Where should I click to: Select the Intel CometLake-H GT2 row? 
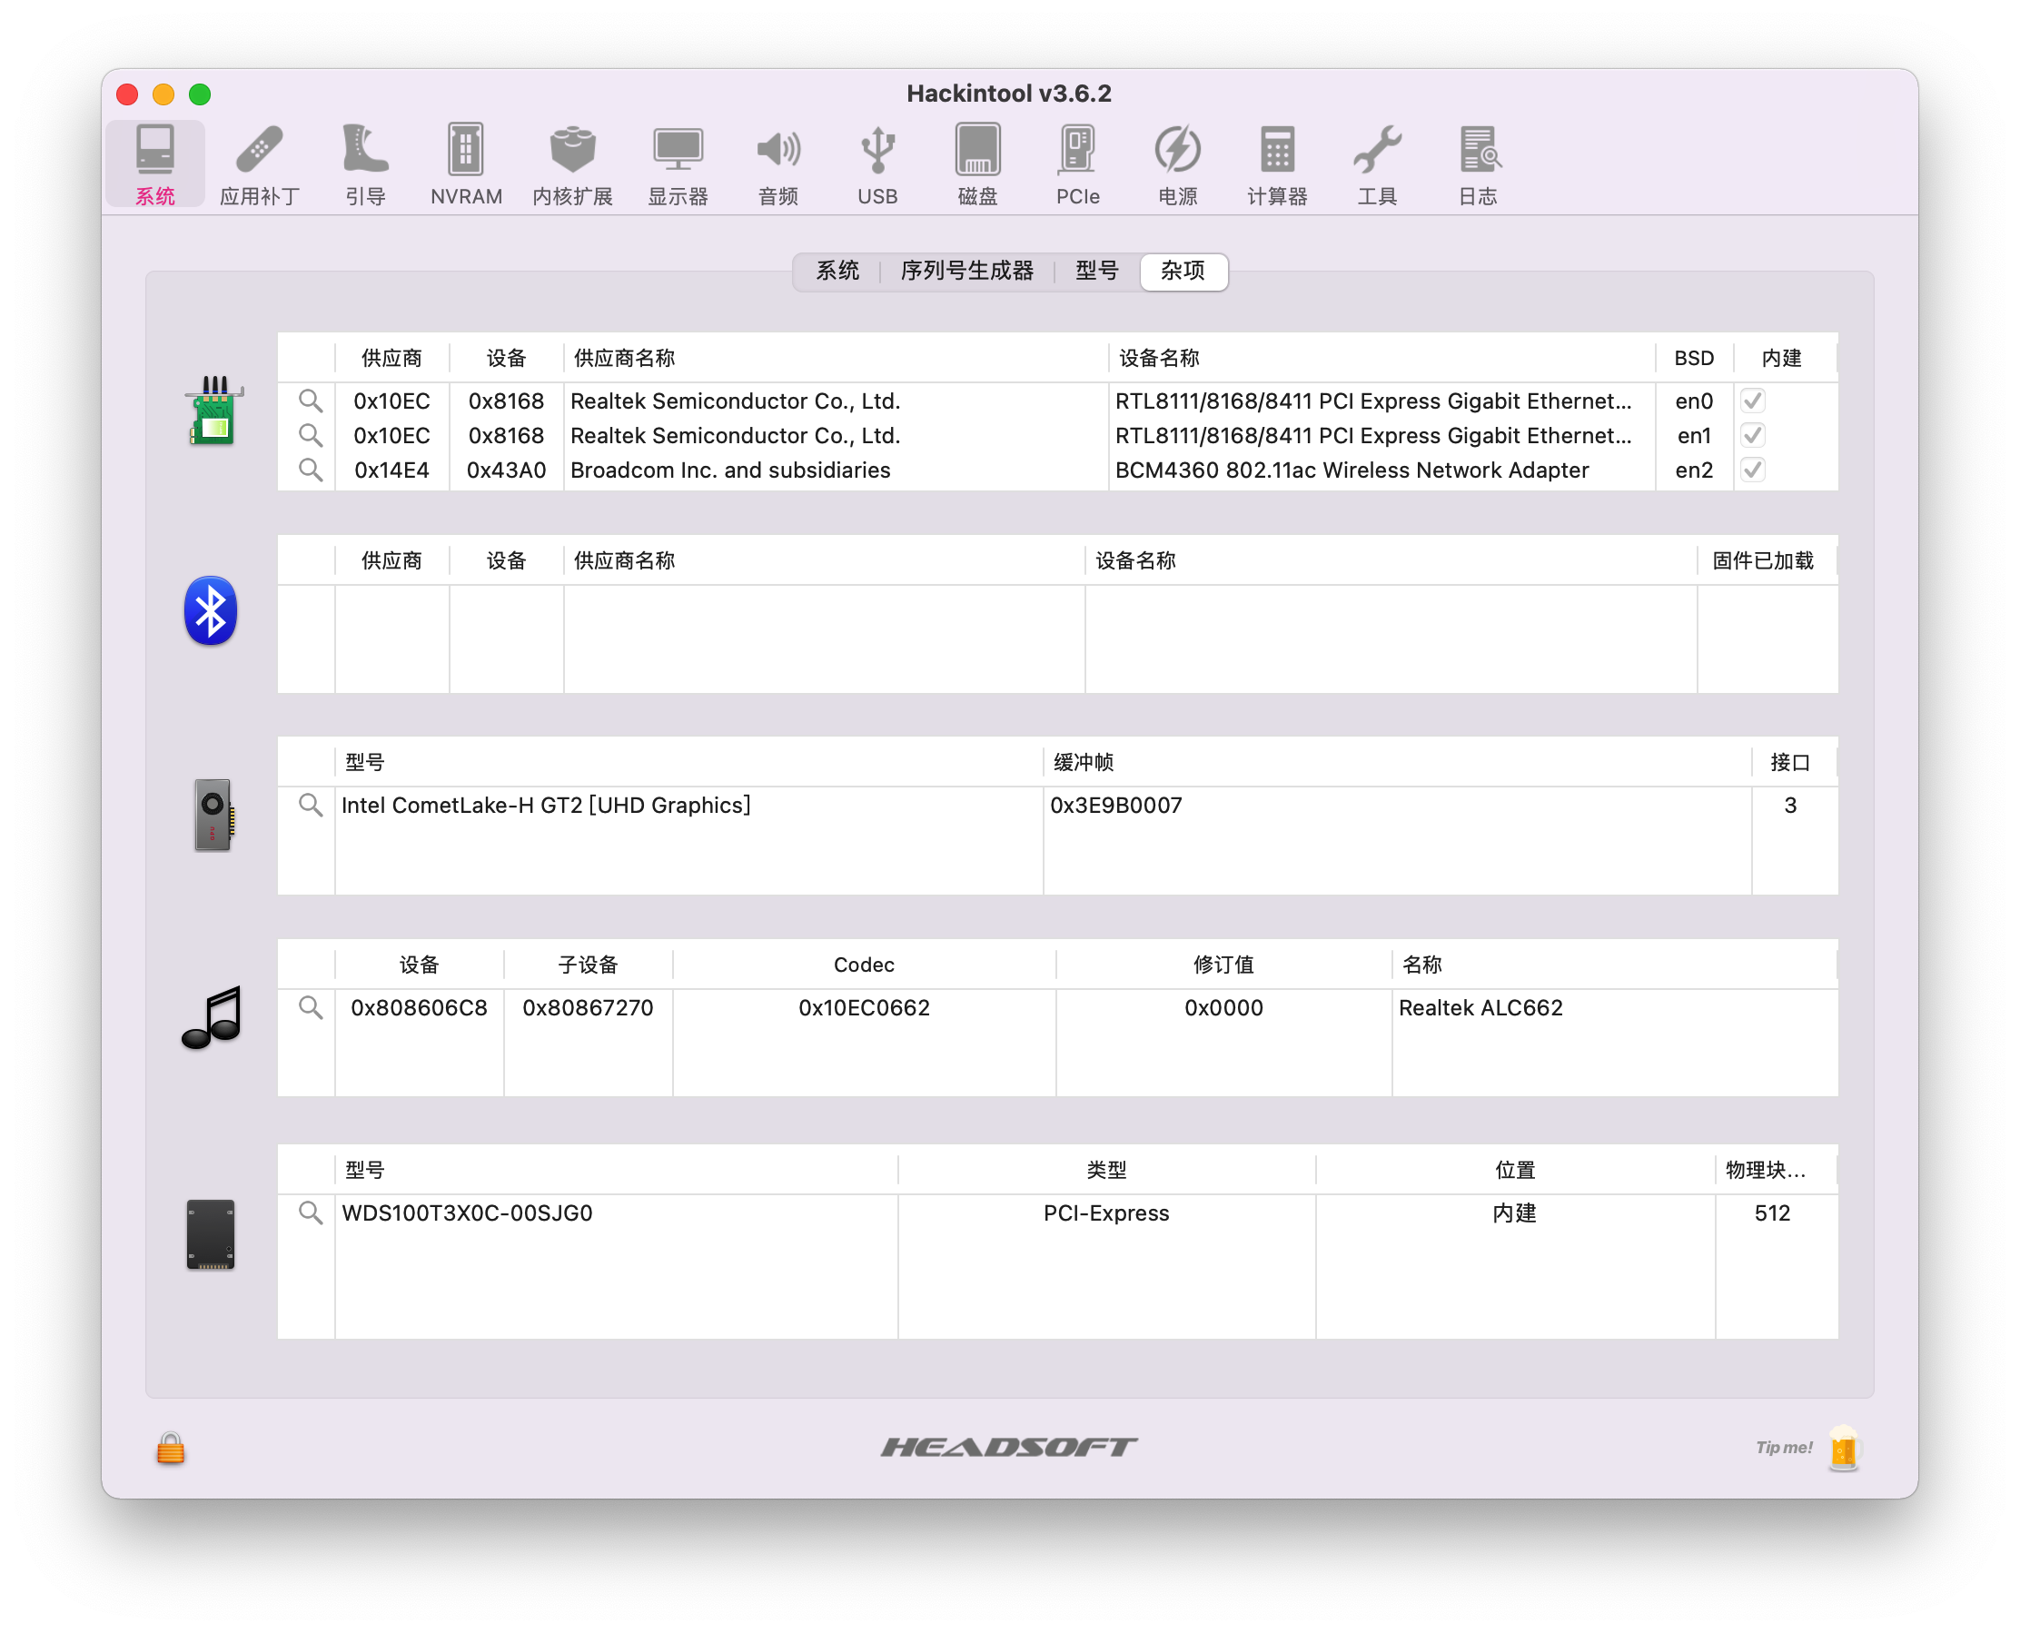(546, 806)
